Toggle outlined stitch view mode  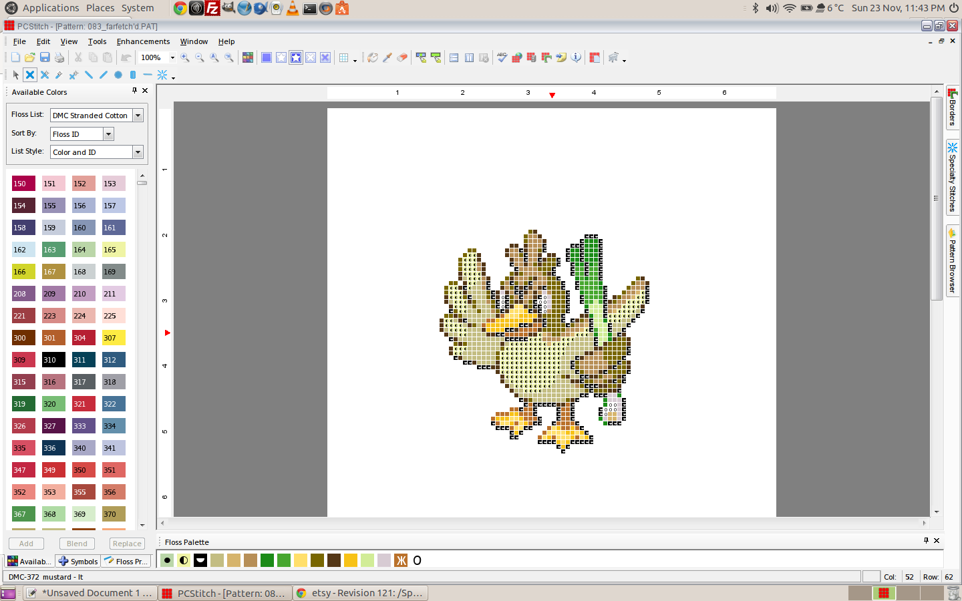tap(311, 58)
